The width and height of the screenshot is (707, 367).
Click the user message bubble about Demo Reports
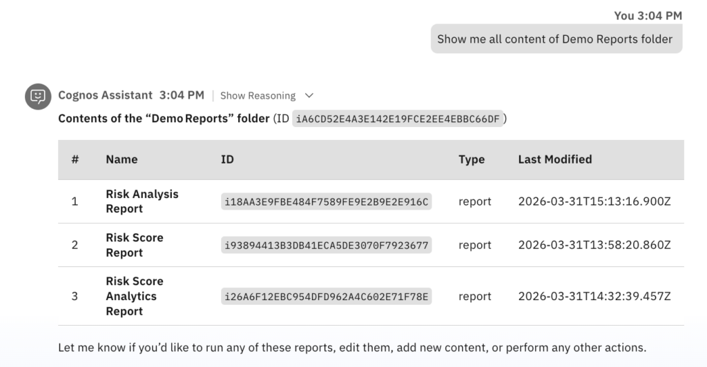(556, 39)
